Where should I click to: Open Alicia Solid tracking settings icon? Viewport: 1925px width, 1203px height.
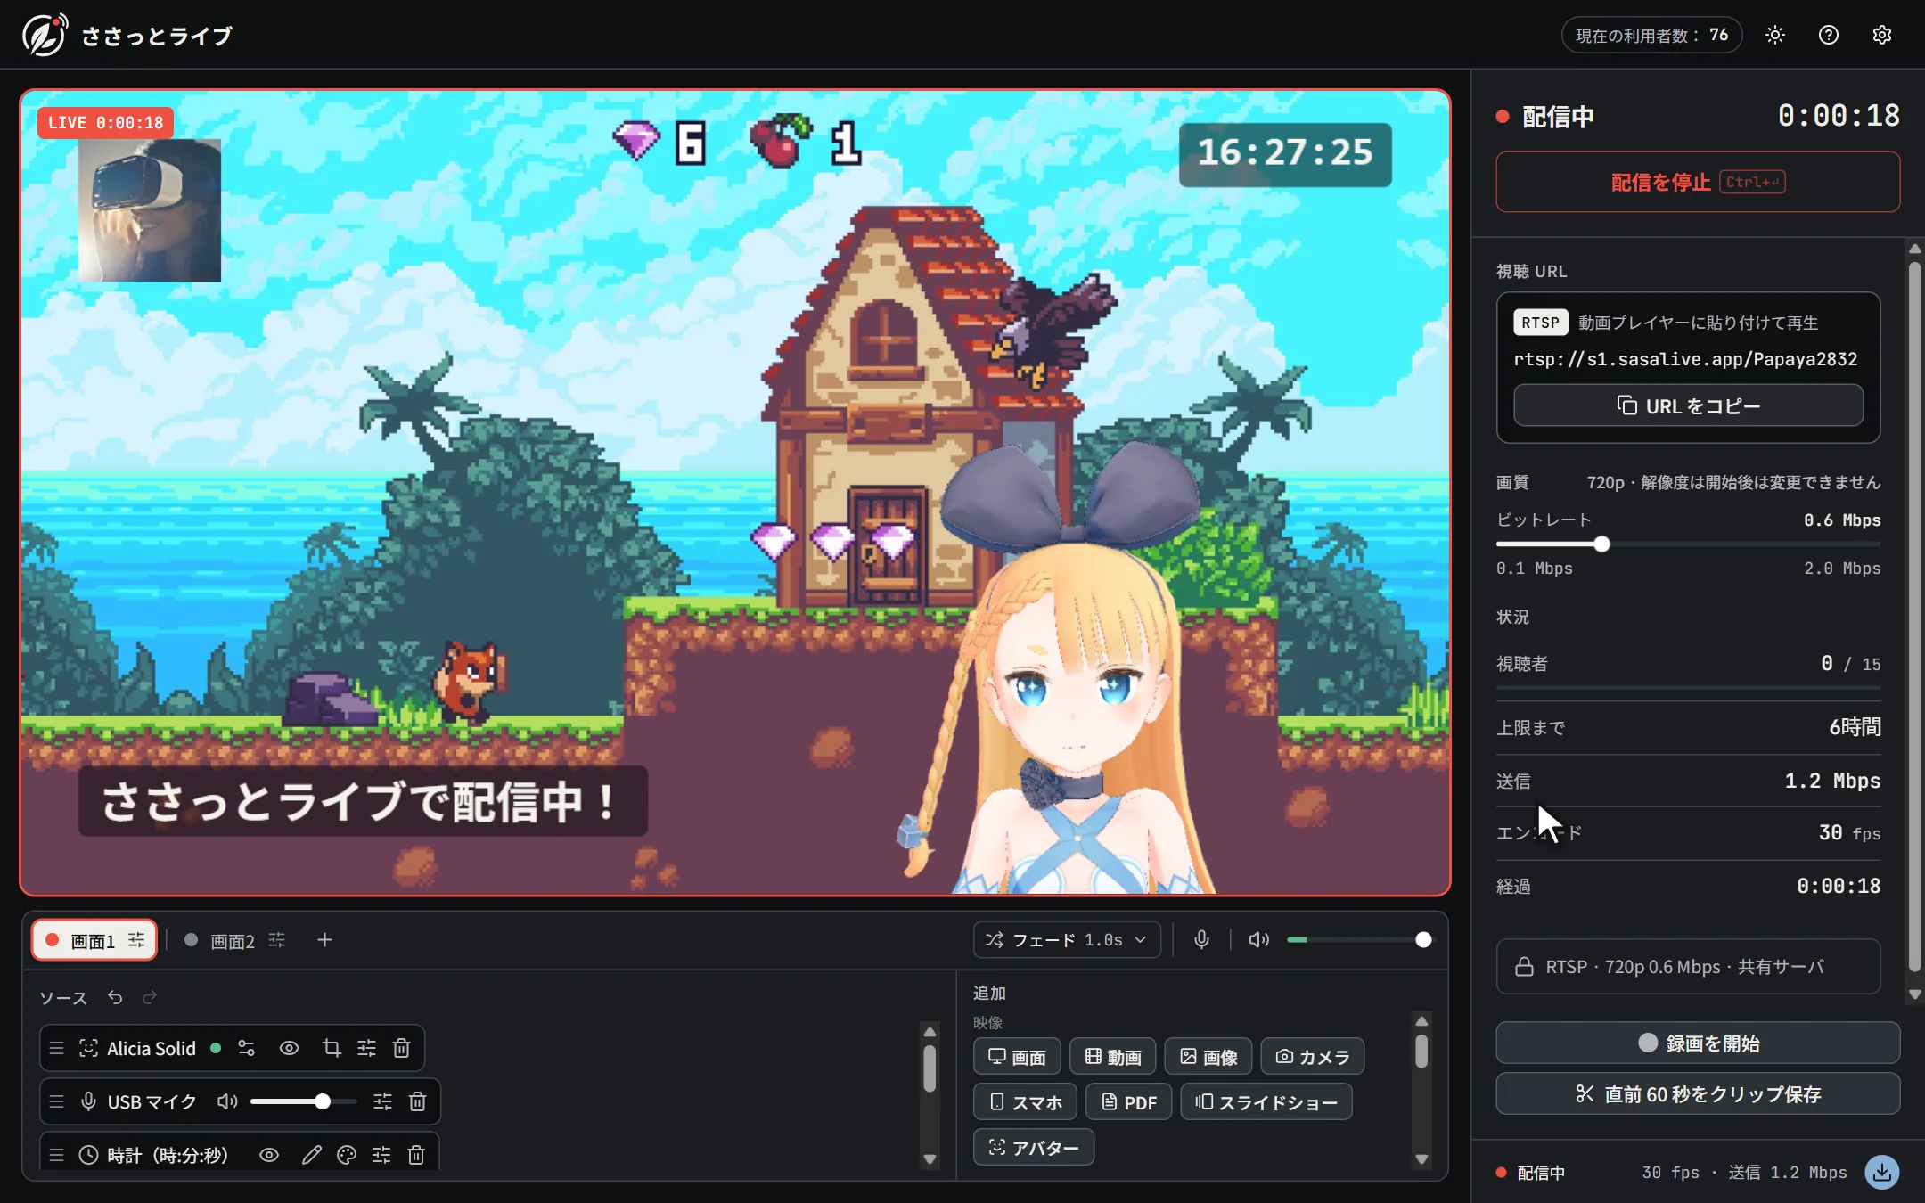(247, 1048)
